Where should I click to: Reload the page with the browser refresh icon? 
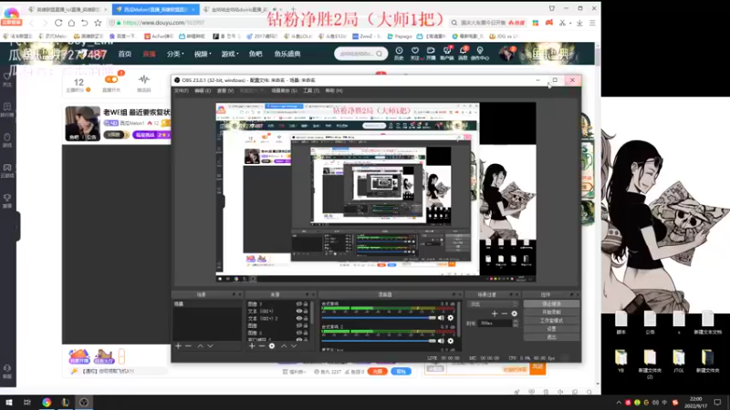[x=58, y=23]
